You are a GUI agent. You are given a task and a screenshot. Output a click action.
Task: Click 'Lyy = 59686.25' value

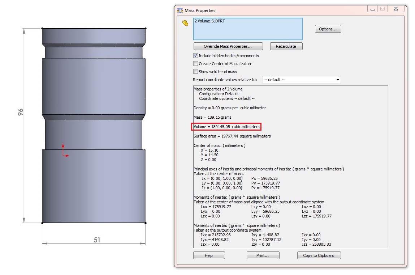click(265, 211)
